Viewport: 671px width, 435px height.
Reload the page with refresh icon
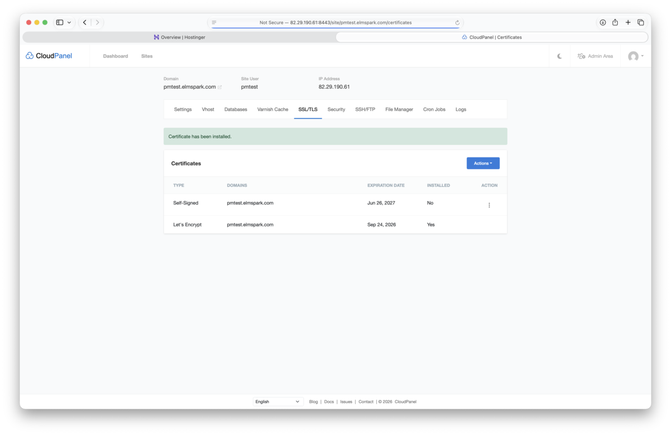[x=457, y=23]
